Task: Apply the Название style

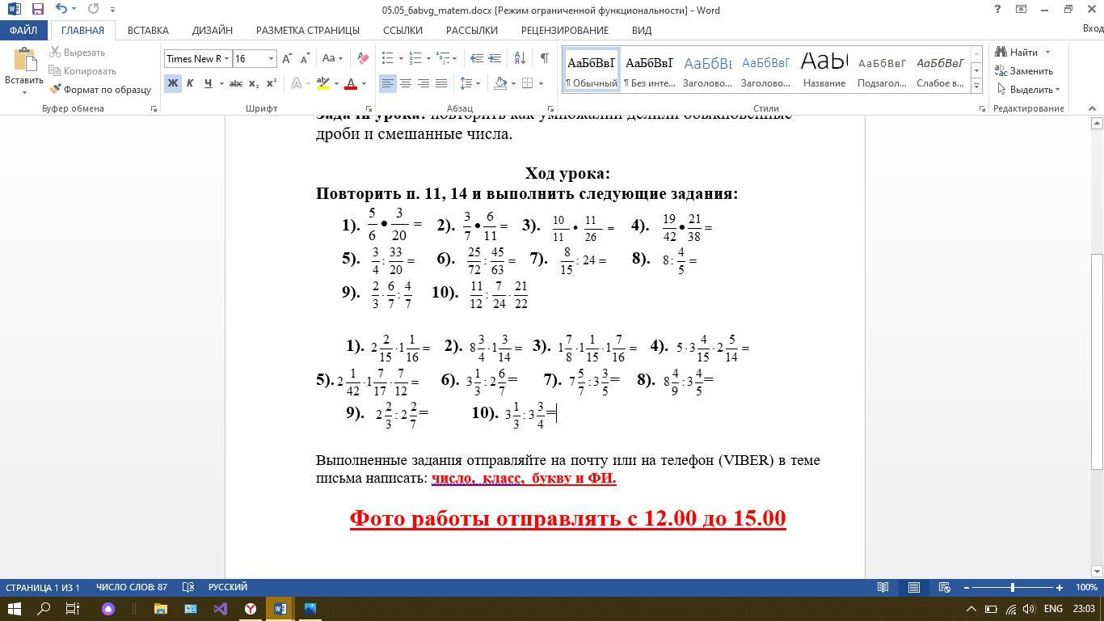Action: click(x=824, y=69)
